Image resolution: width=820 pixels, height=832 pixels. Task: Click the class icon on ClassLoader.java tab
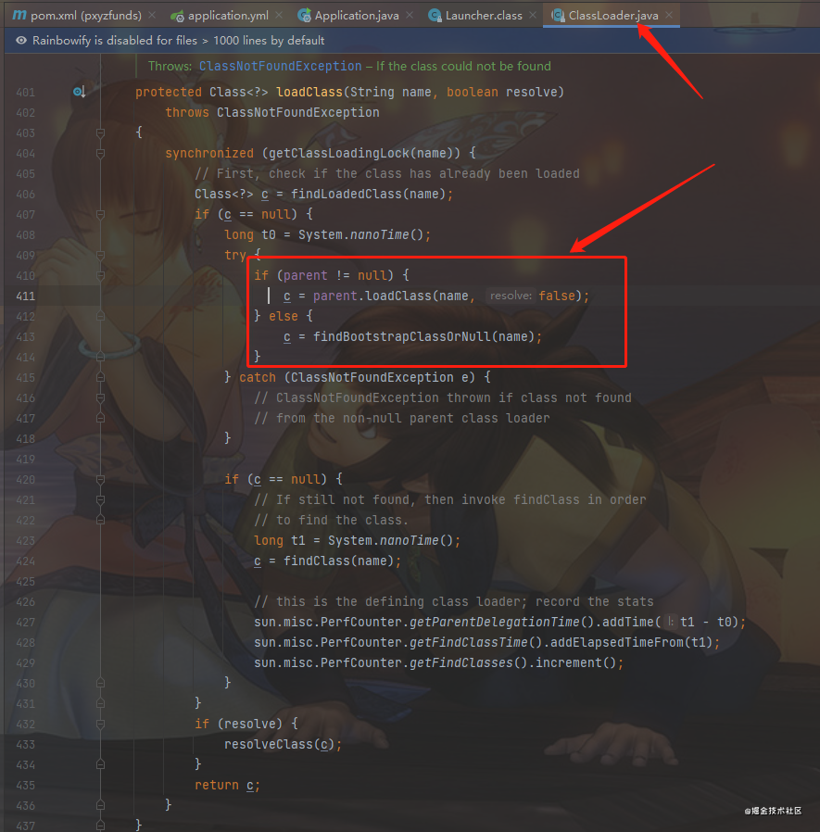click(558, 16)
